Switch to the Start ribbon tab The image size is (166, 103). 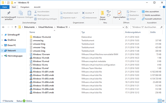coord(14,7)
